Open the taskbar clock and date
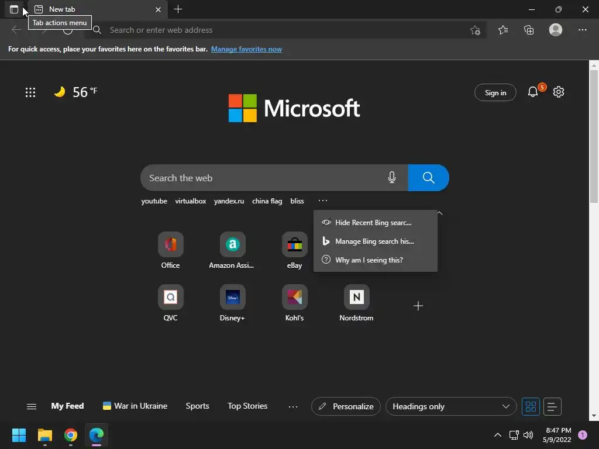Image resolution: width=599 pixels, height=449 pixels. tap(557, 435)
